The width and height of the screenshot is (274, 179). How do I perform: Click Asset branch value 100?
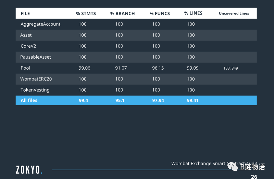pos(119,35)
